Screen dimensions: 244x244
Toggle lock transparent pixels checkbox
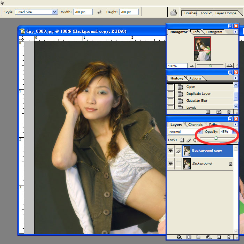pos(182,140)
